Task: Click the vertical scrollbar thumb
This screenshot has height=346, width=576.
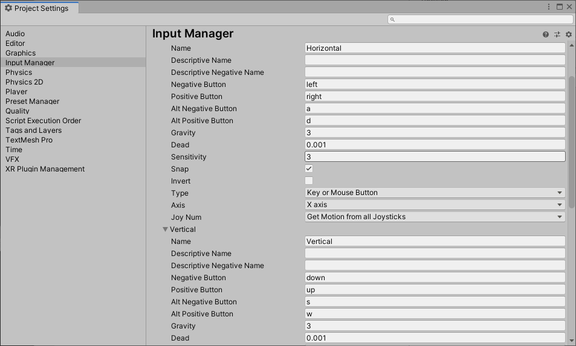Action: [571, 142]
